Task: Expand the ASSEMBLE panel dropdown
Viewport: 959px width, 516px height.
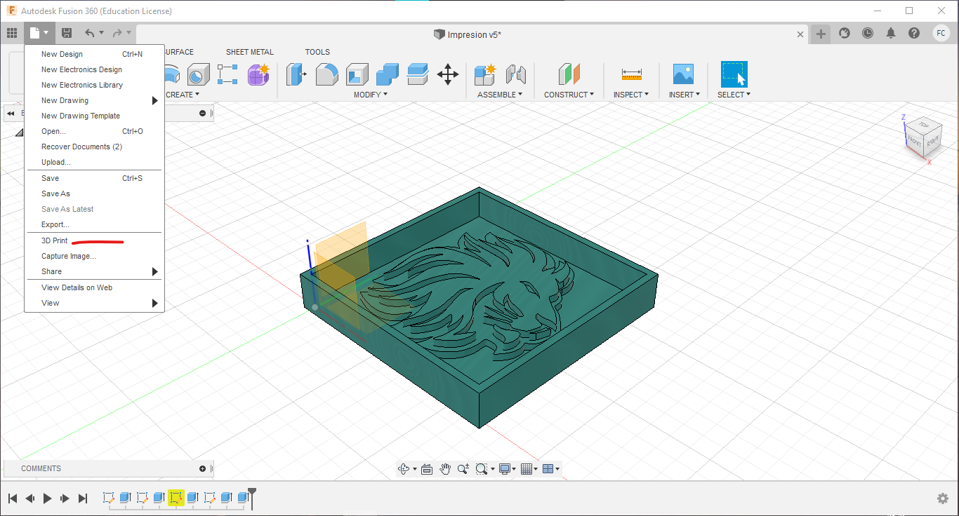Action: coord(500,95)
